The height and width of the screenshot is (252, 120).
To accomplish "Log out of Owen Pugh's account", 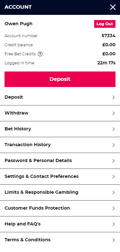I will [105, 24].
